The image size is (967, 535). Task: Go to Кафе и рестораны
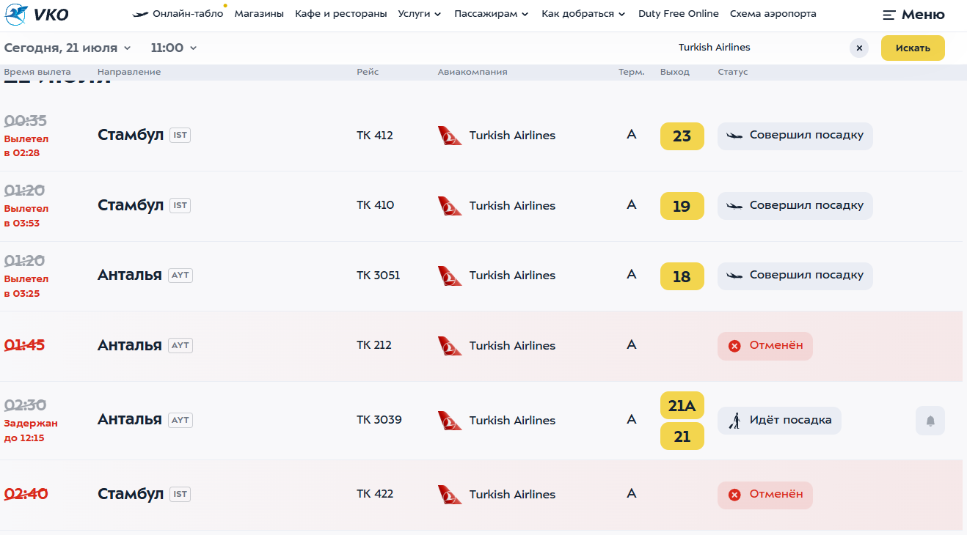point(340,14)
